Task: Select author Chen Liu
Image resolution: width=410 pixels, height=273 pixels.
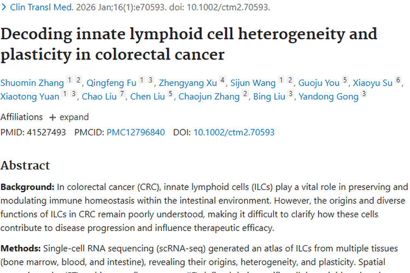Action: coord(147,97)
